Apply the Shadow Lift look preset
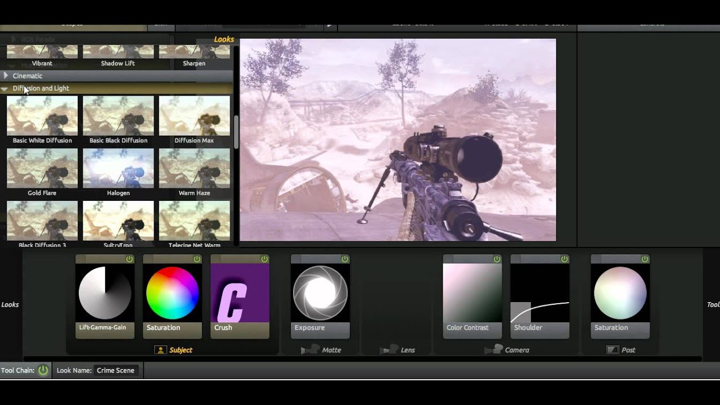 [x=118, y=56]
